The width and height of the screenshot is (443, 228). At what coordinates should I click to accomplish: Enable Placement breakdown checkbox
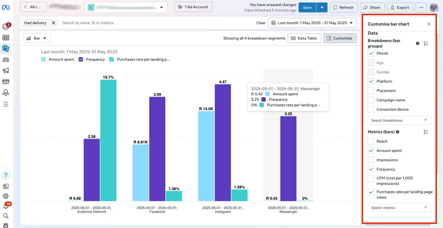point(371,91)
